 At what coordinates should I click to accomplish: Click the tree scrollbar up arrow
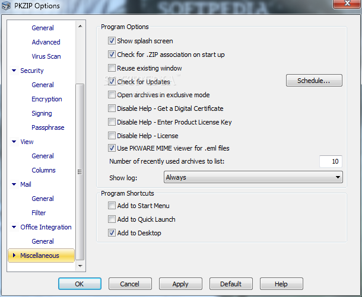80,26
